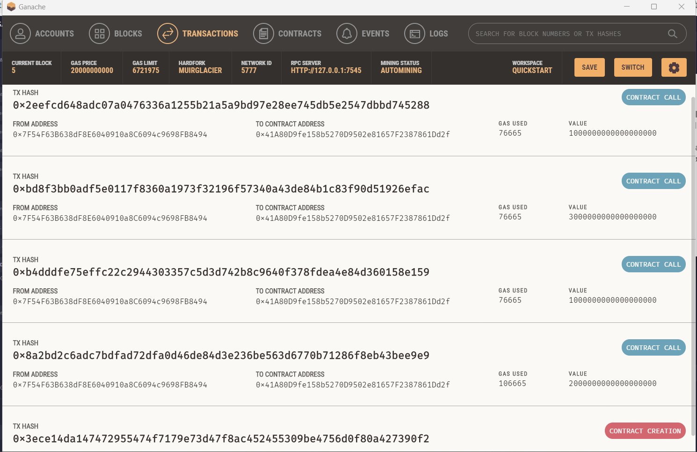Image resolution: width=697 pixels, height=452 pixels.
Task: Click the AUTOMINING status text
Action: (401, 71)
